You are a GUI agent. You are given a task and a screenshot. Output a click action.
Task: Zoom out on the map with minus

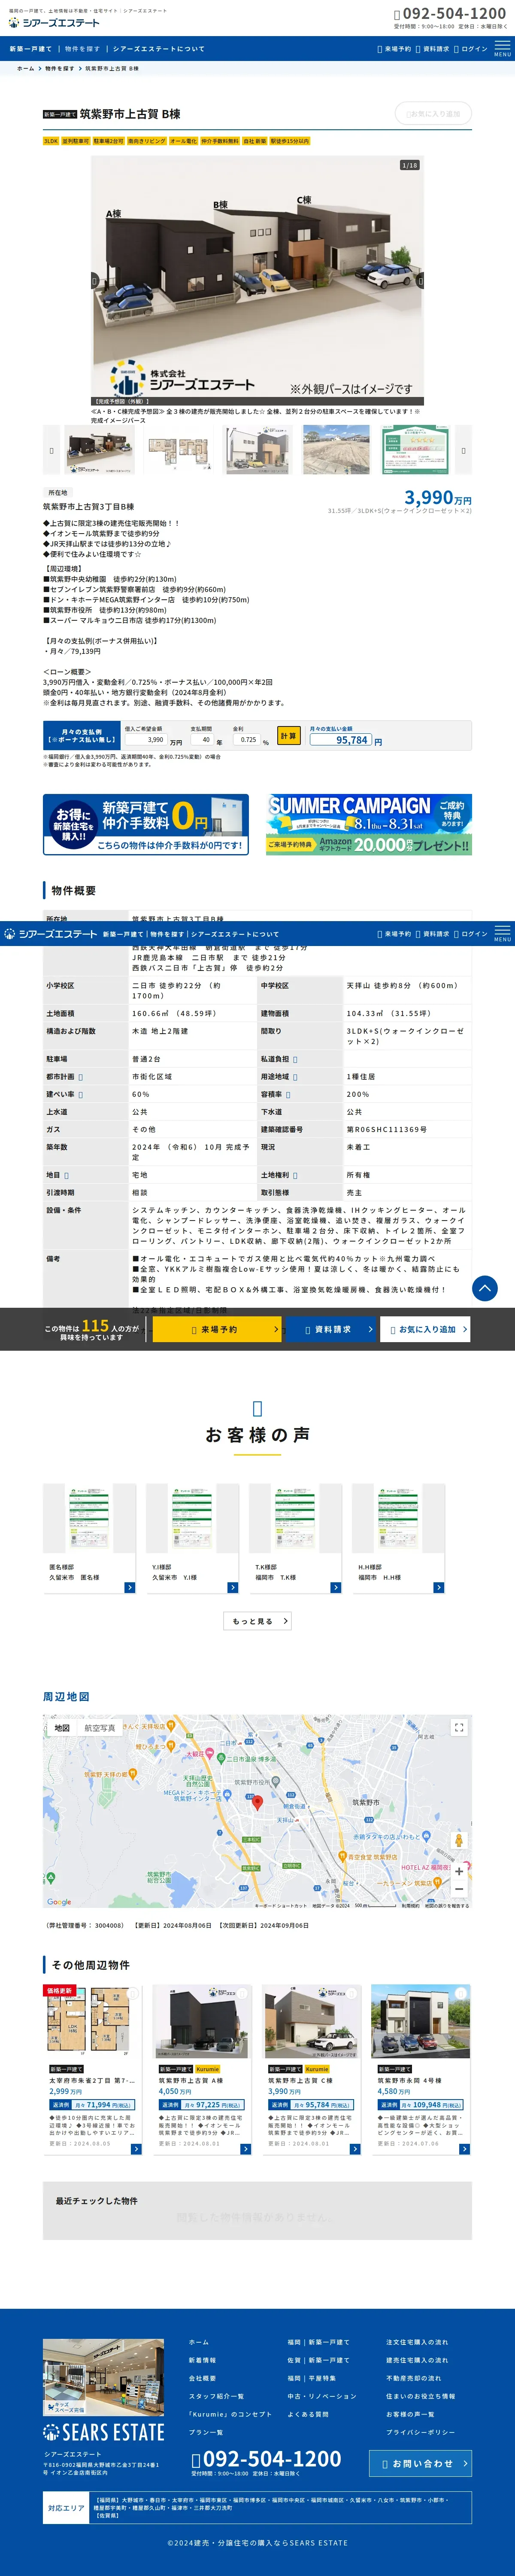tap(459, 1888)
